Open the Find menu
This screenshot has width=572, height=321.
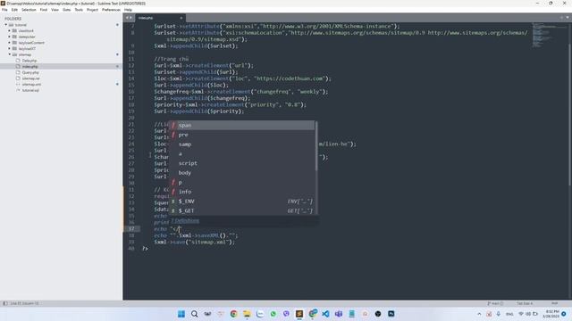pos(44,10)
